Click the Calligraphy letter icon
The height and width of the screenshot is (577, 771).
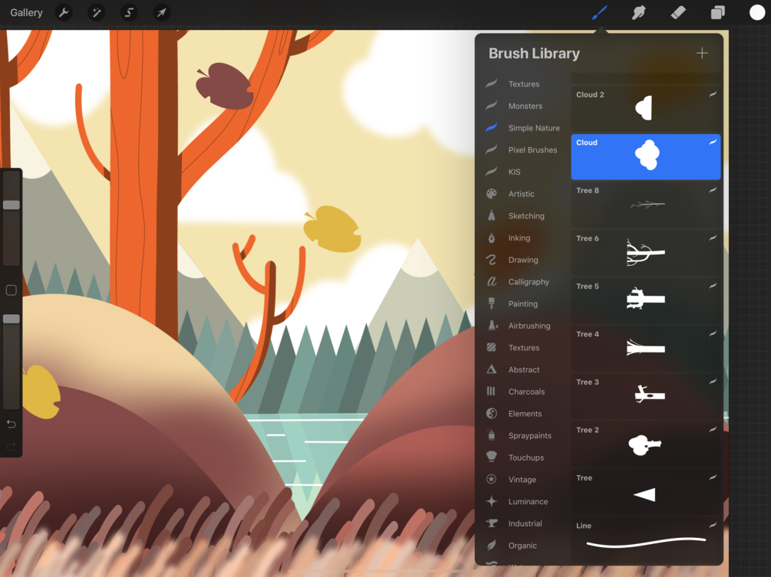(491, 282)
